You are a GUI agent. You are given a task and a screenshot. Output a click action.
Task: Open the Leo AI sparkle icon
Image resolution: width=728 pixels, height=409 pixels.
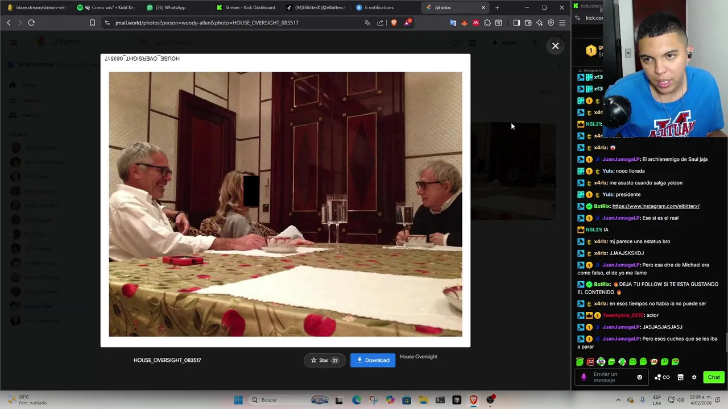coord(539,23)
